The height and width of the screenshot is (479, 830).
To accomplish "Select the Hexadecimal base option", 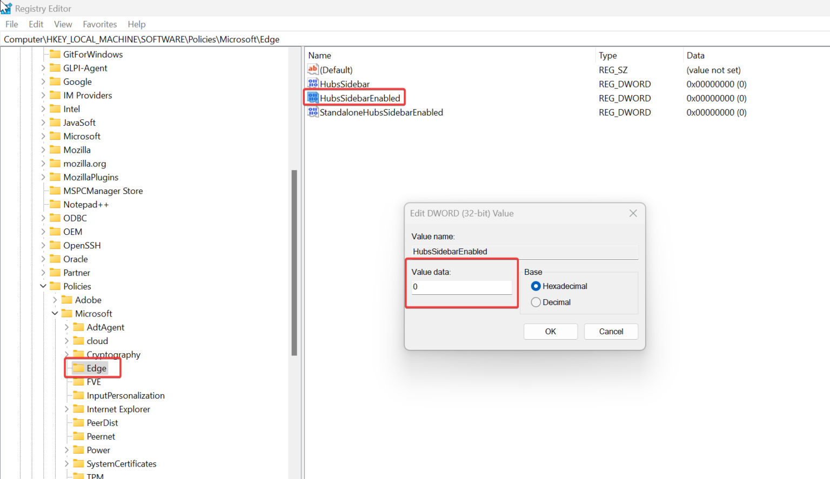I will click(x=536, y=286).
